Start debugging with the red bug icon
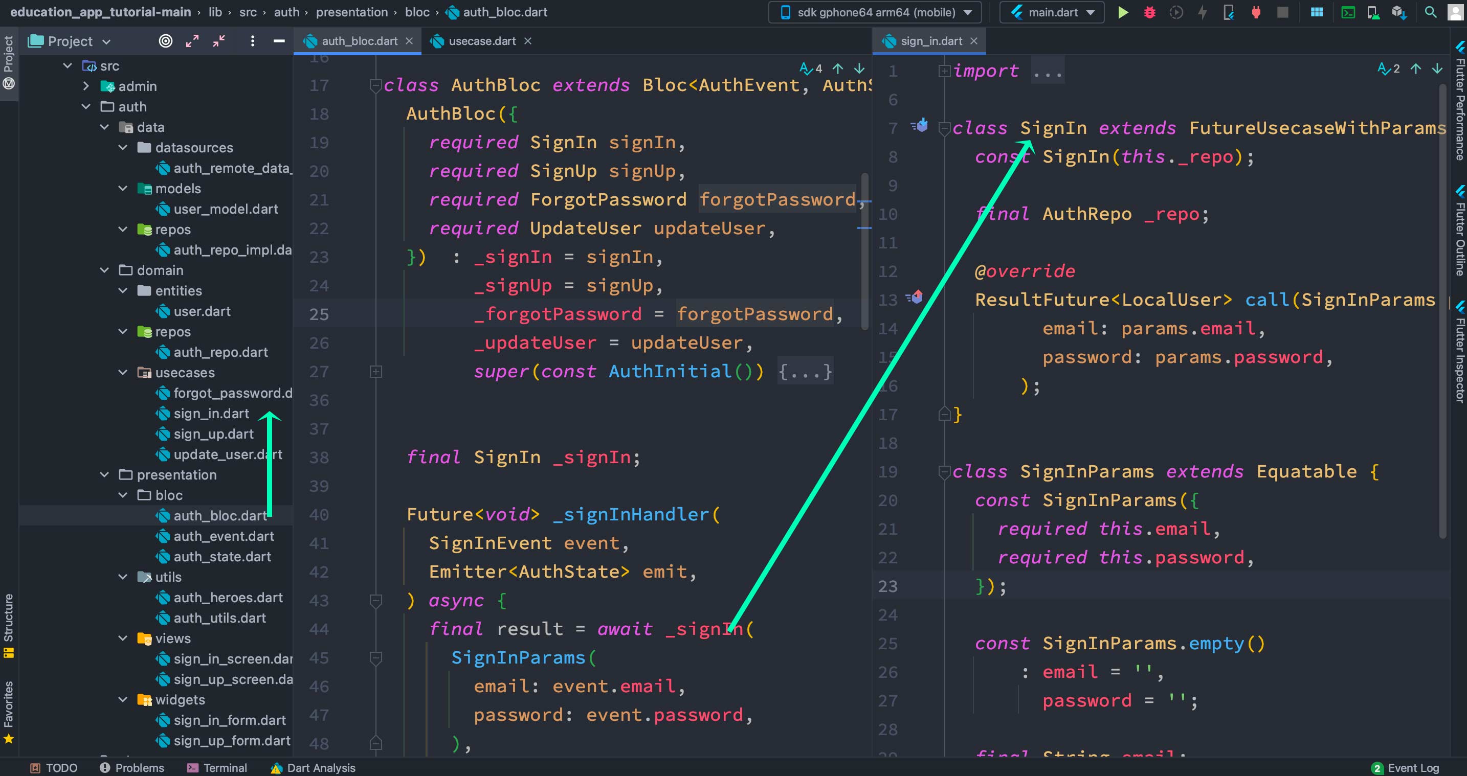Image resolution: width=1467 pixels, height=776 pixels. click(1149, 13)
